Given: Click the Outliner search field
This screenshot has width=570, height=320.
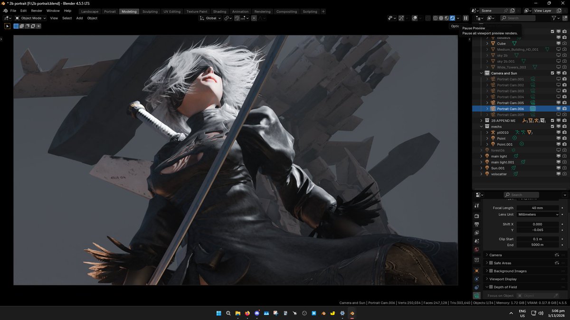Looking at the screenshot, I should (x=518, y=18).
